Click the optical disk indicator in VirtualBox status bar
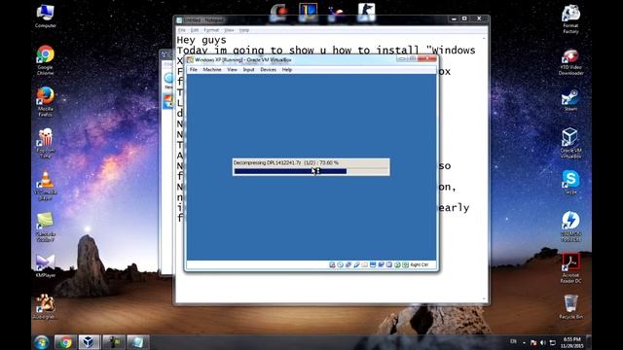The height and width of the screenshot is (350, 623). pyautogui.click(x=340, y=264)
